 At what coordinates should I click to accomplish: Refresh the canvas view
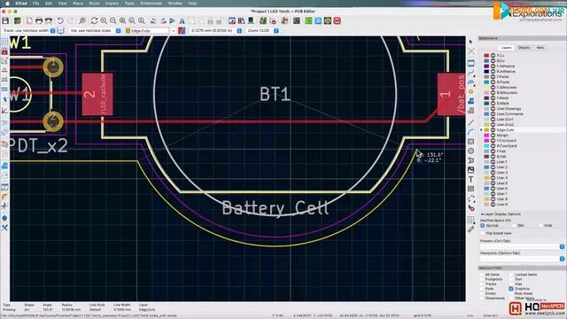94,21
